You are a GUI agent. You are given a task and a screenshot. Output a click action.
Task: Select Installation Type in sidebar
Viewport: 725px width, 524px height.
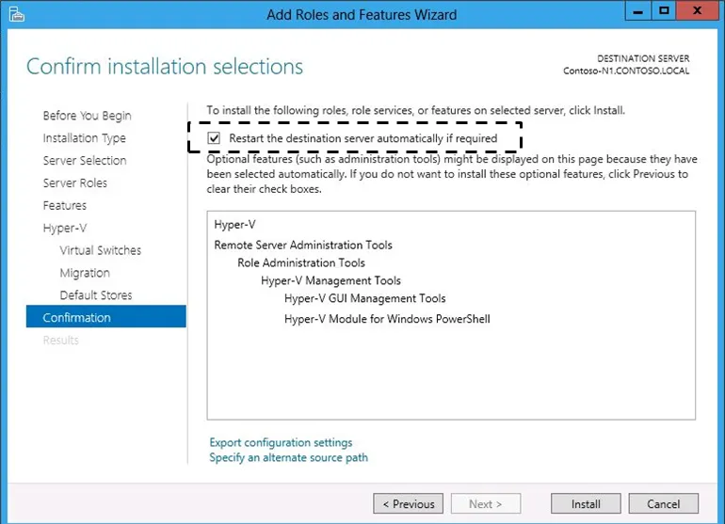coord(84,138)
